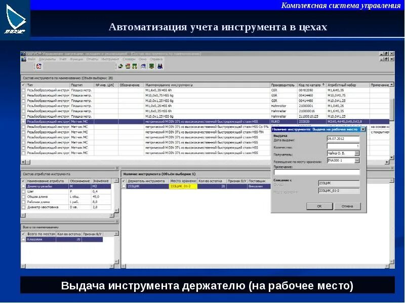
Task: Confirm the issue dialog with OK
Action: (319, 206)
